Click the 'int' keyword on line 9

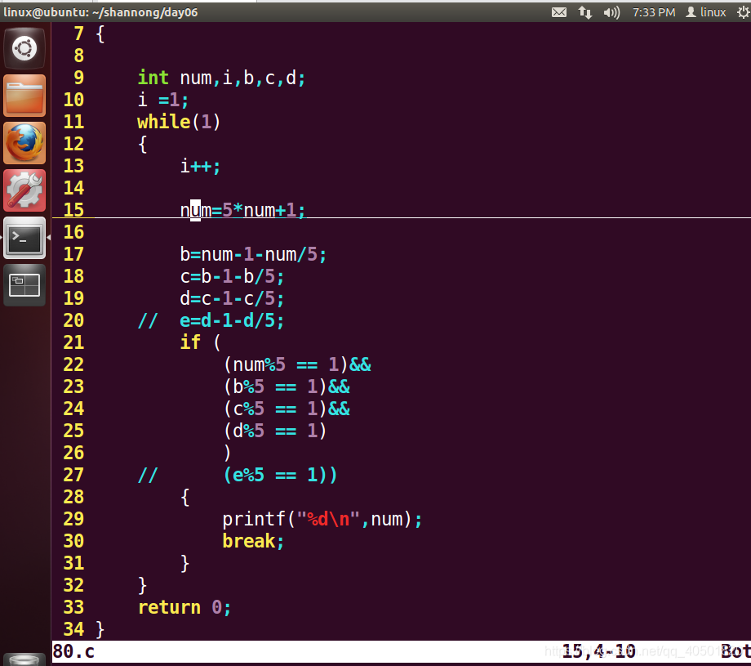point(153,78)
